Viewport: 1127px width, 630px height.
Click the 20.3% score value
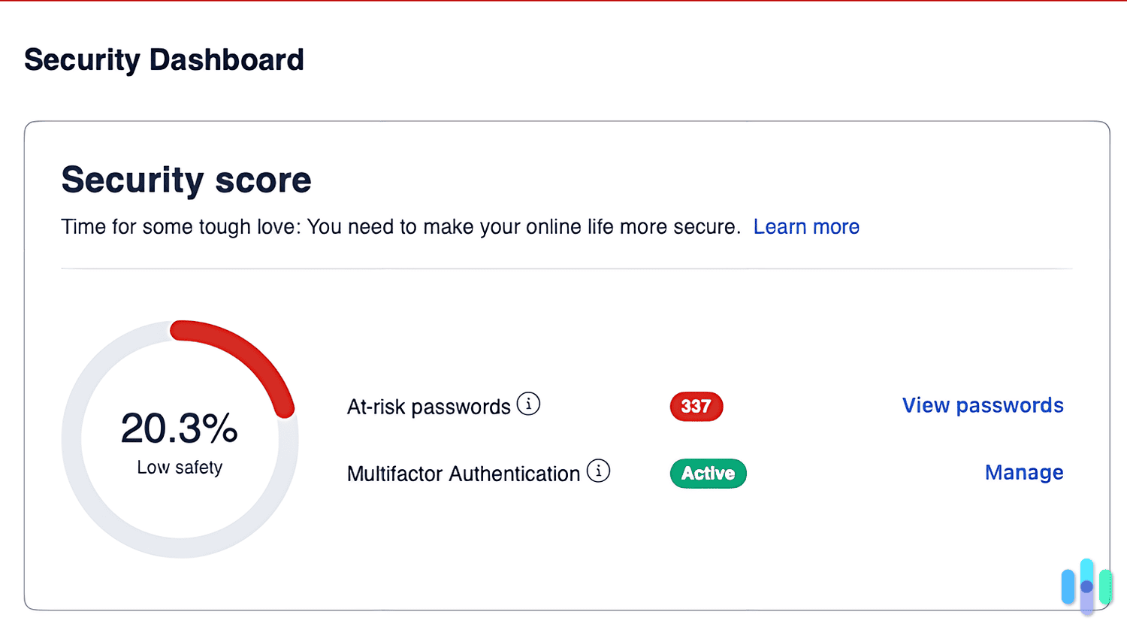tap(178, 429)
